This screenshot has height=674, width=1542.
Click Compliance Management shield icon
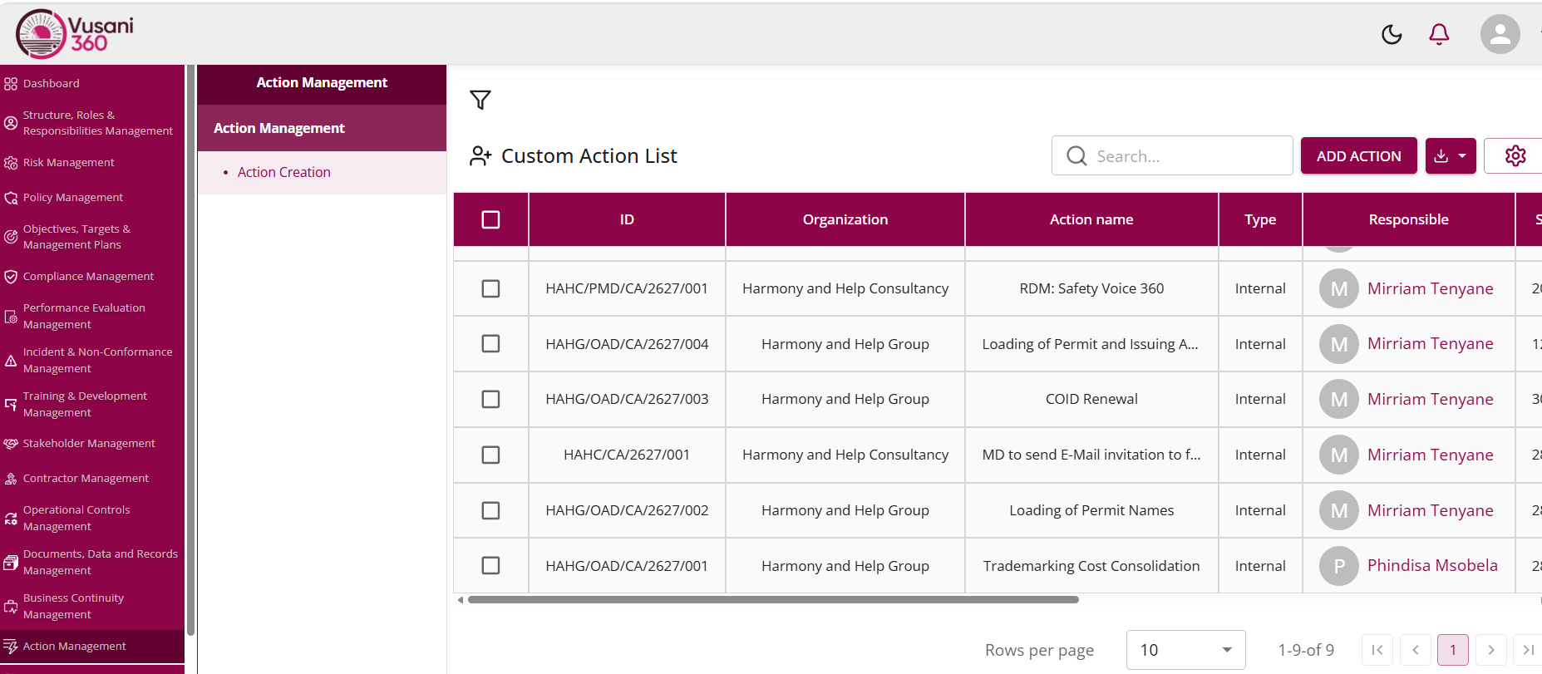tap(11, 277)
